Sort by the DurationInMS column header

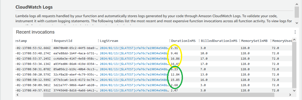(x=183, y=41)
